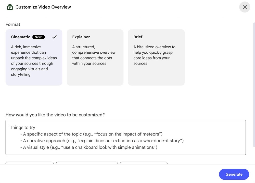Screen dimensions: 255x183
Task: Click the "Things to try" placeholder text
Action: point(22,128)
